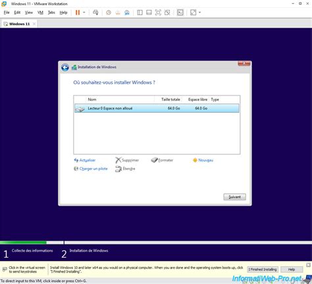
Task: Click the setup progress bar
Action: pos(156,242)
